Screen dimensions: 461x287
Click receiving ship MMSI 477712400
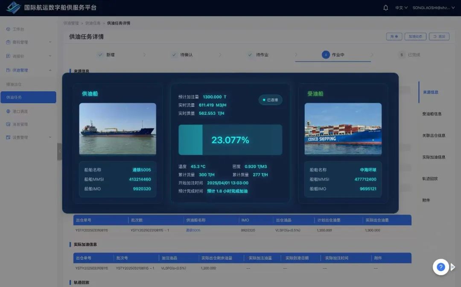(x=365, y=179)
